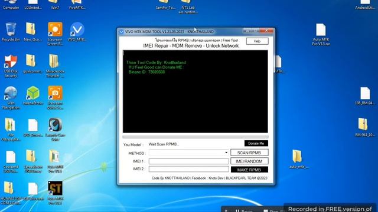Viewport: 378px width, 212px height.
Task: Click the 'If U Feel Good can Donate ME' line
Action: click(155, 67)
